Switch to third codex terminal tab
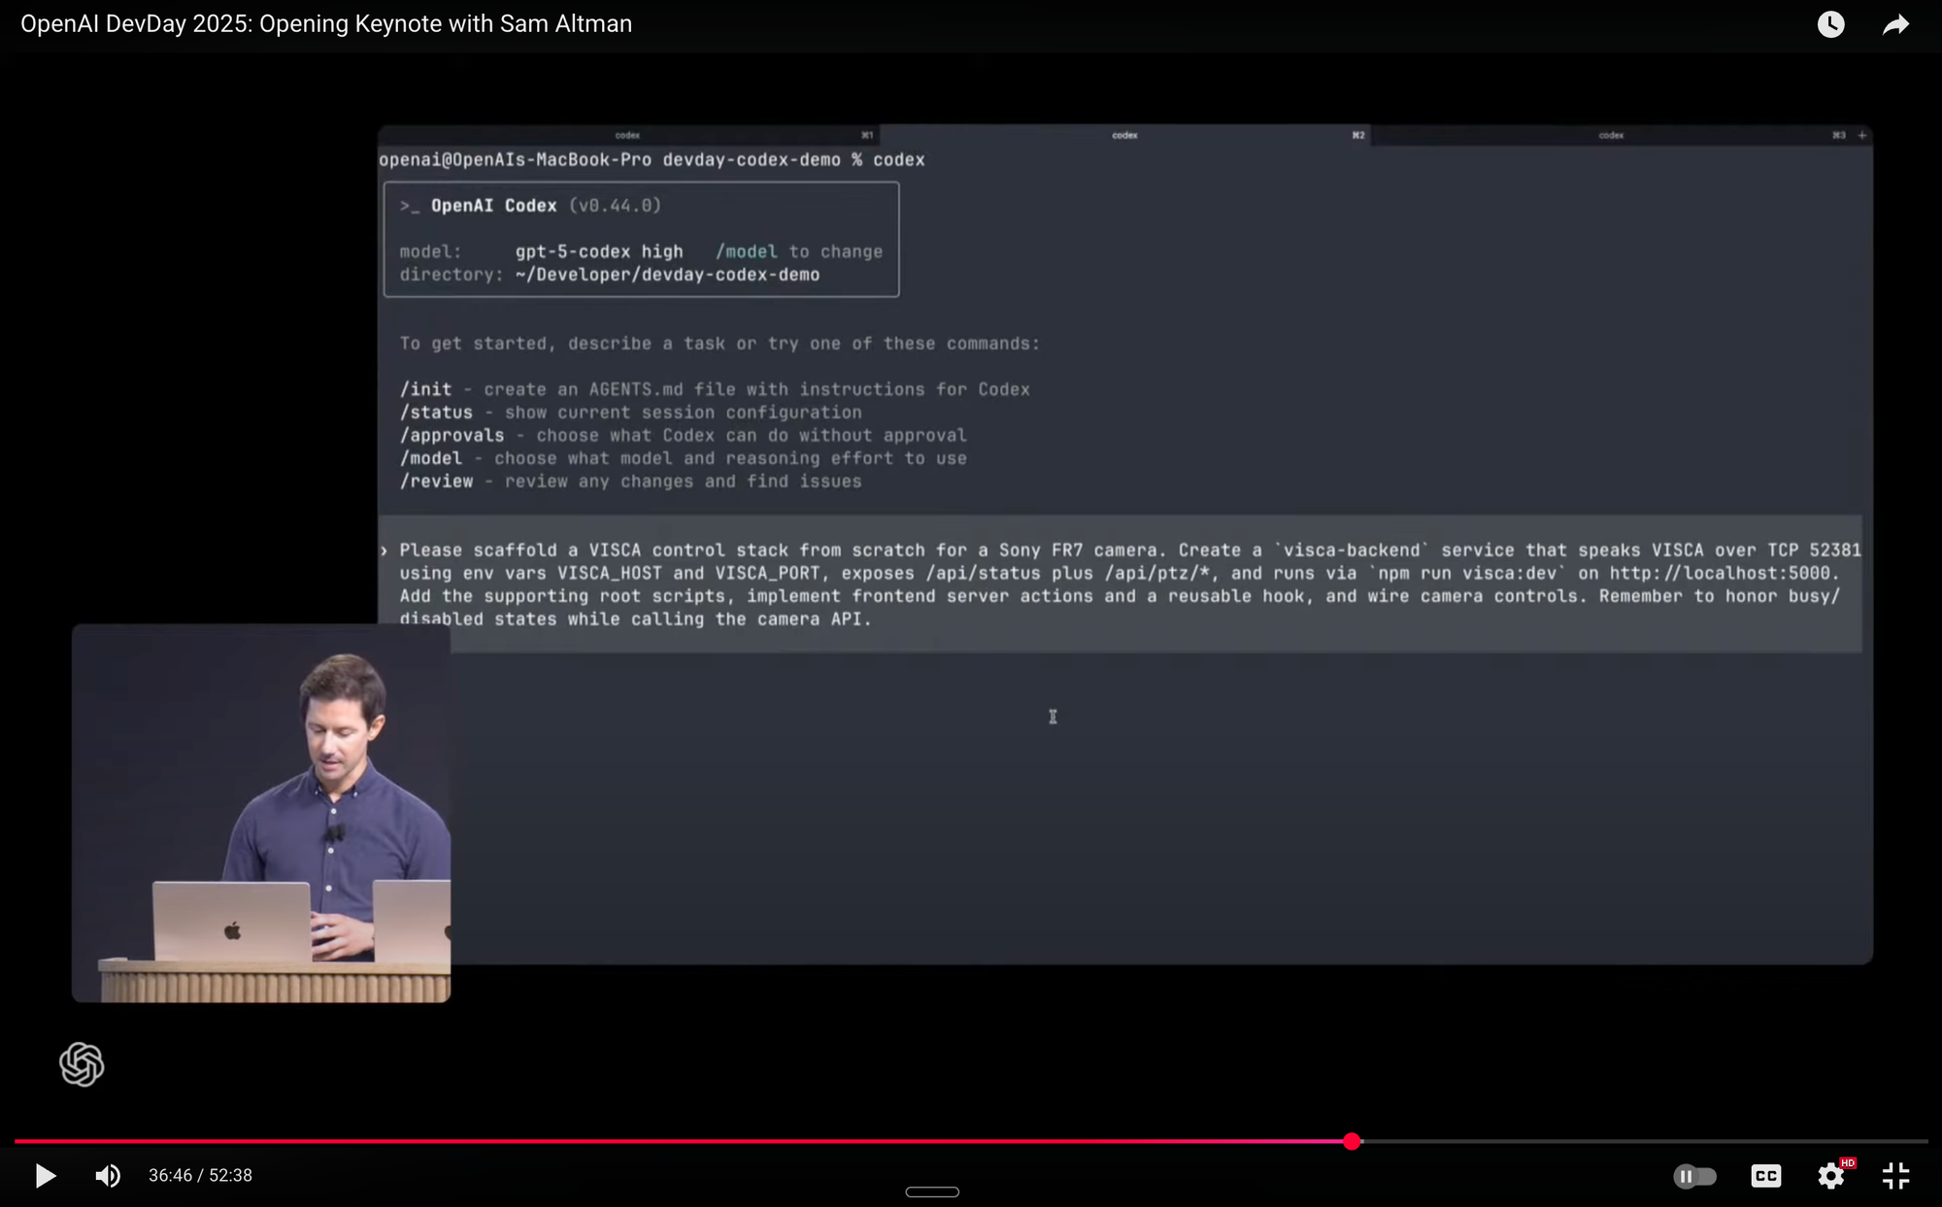 click(x=1611, y=135)
